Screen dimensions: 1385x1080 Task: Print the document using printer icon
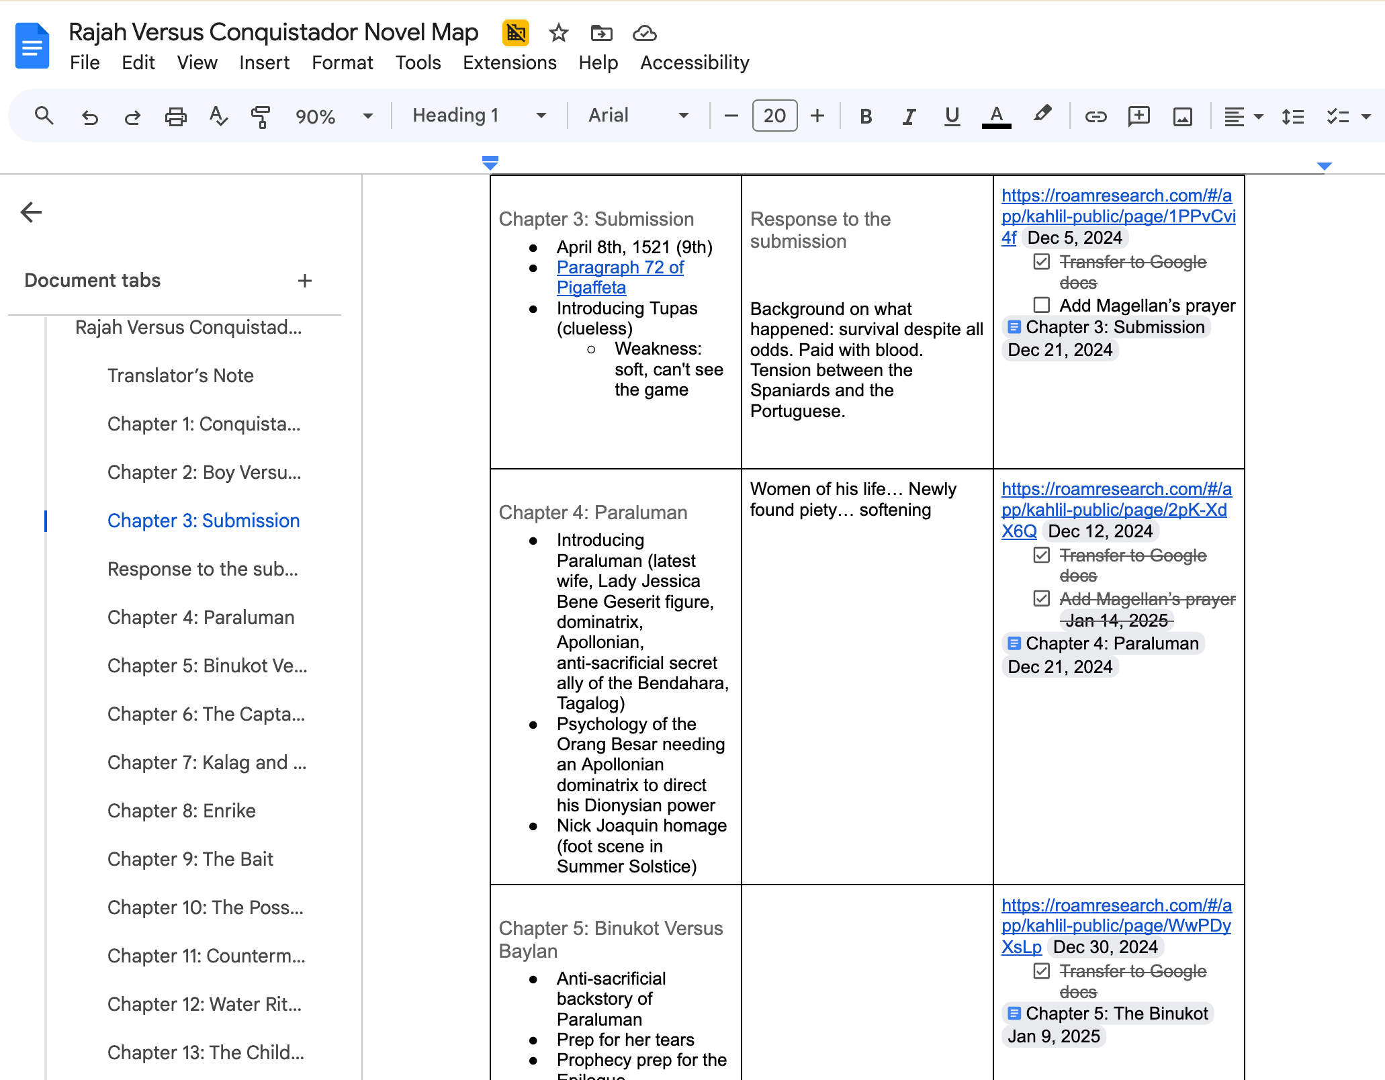coord(175,116)
